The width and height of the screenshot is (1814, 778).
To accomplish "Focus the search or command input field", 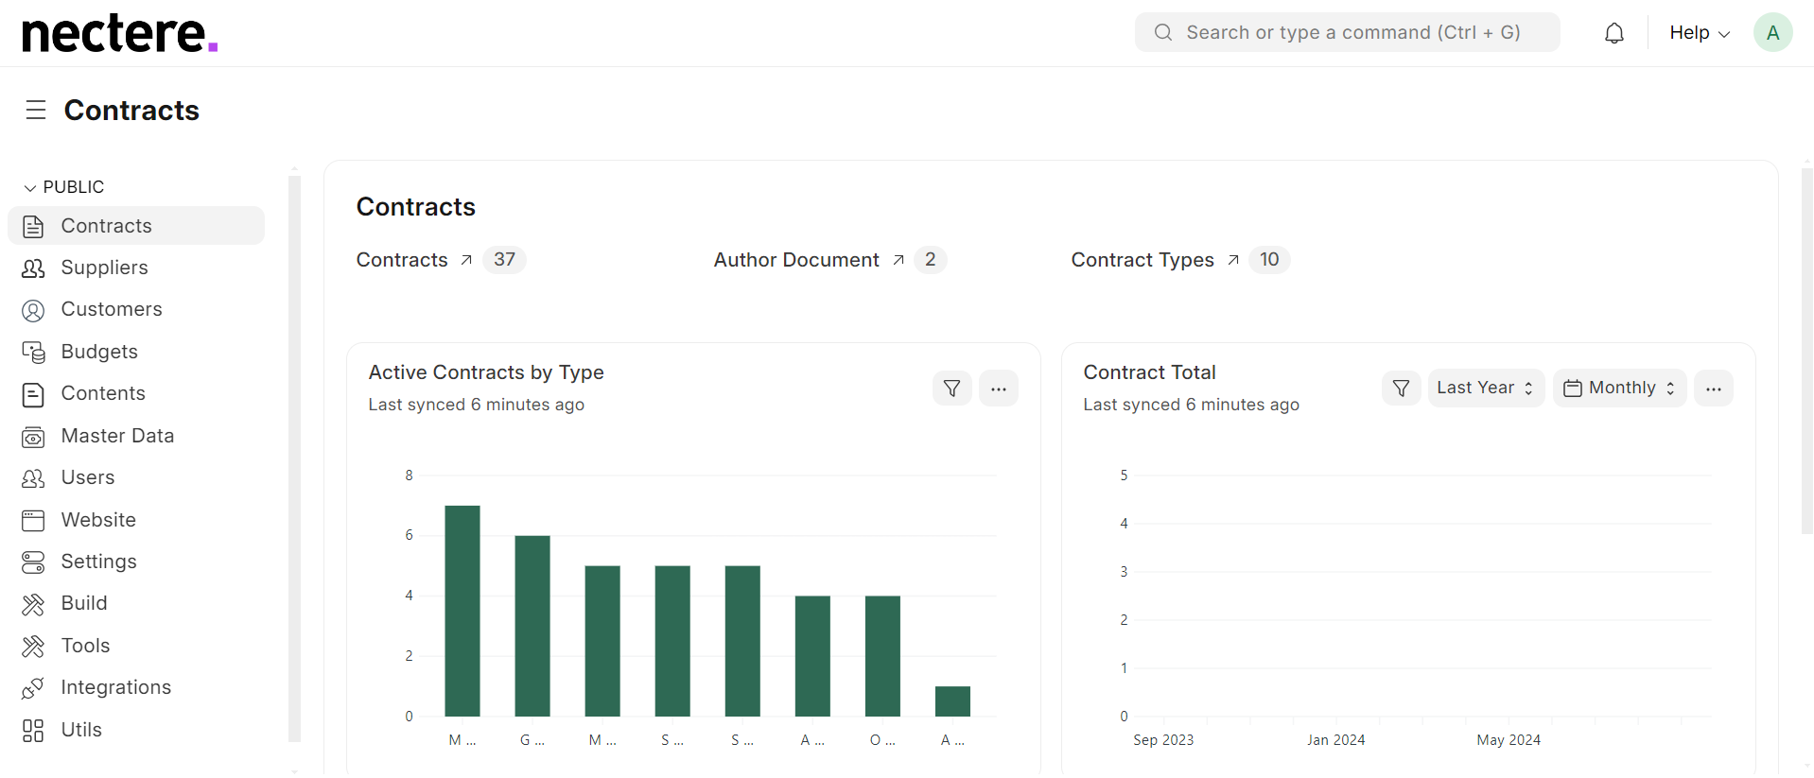I will (1348, 32).
